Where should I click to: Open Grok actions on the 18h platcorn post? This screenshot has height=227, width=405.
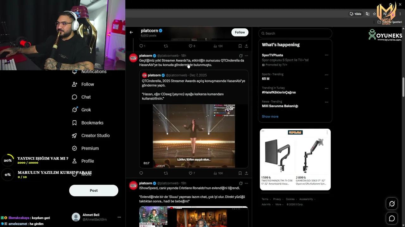(241, 56)
